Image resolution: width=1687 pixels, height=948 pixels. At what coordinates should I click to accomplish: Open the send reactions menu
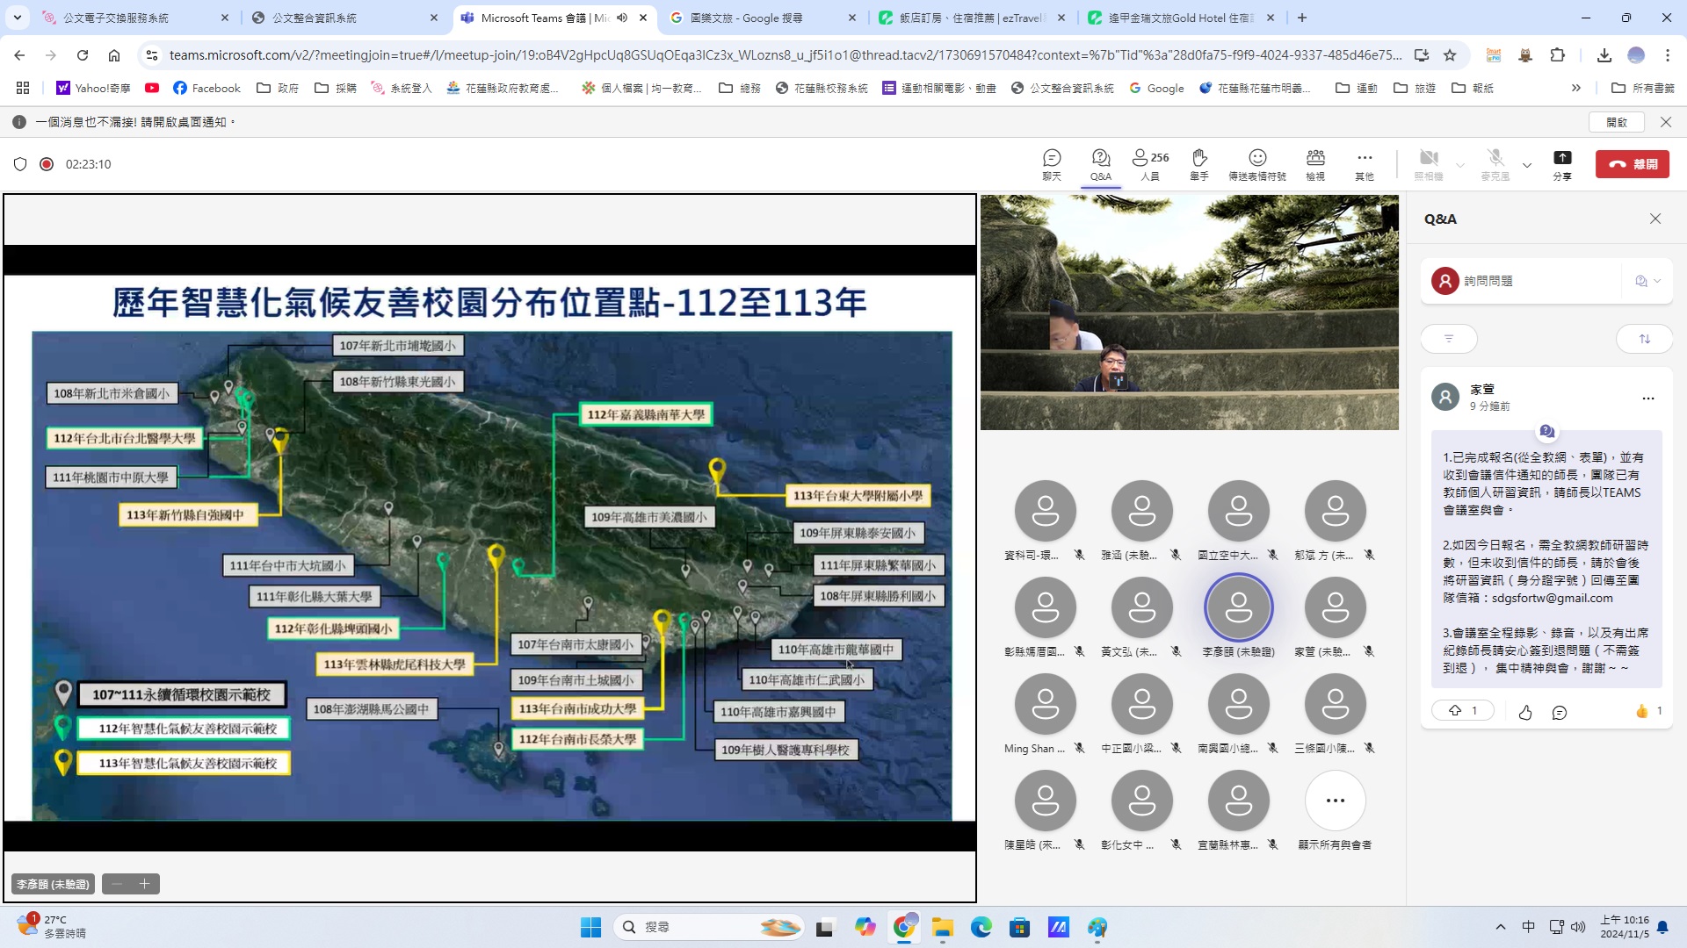pos(1256,163)
